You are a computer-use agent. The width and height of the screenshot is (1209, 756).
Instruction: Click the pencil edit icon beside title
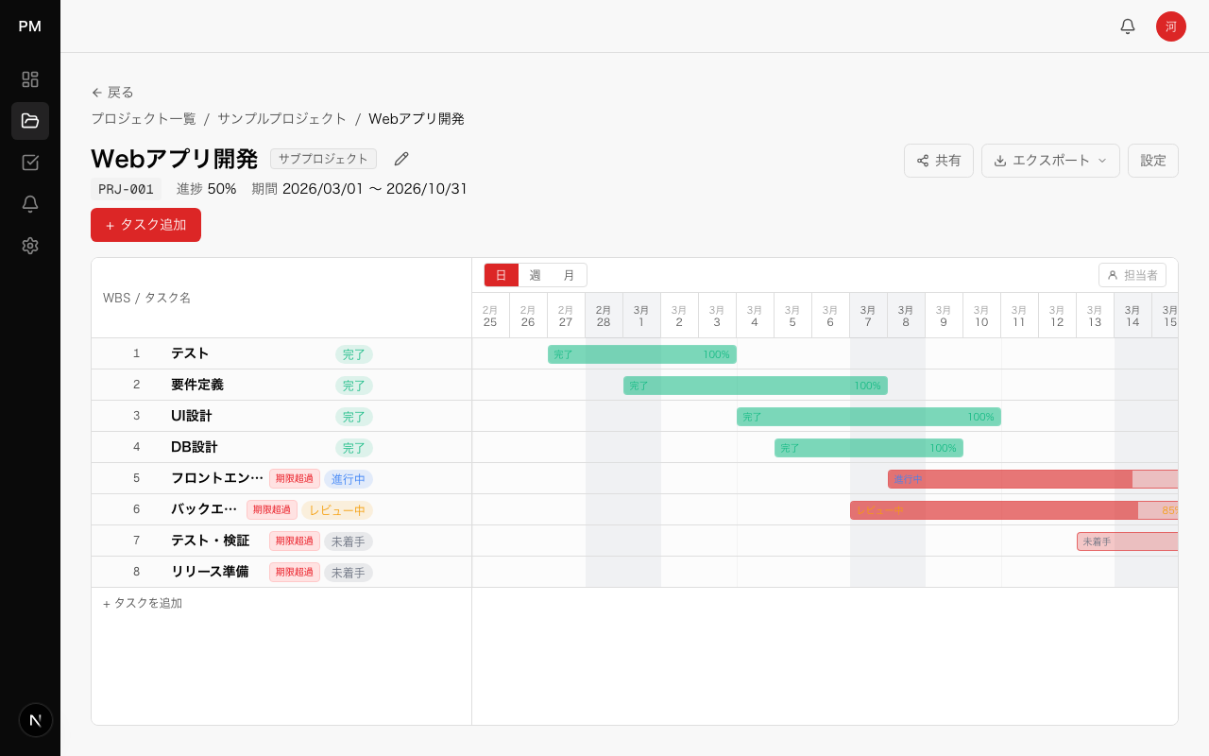[401, 159]
